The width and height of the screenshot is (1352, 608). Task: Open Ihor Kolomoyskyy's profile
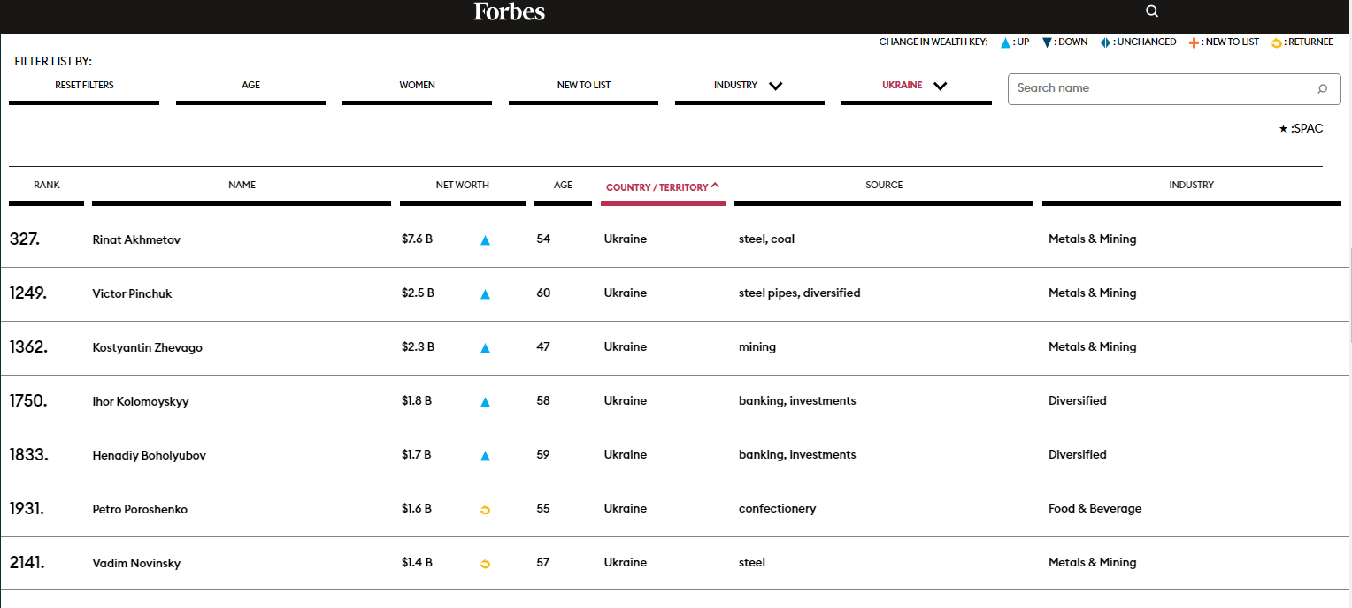[141, 402]
